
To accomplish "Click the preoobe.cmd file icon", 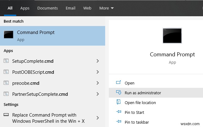I will (6, 83).
